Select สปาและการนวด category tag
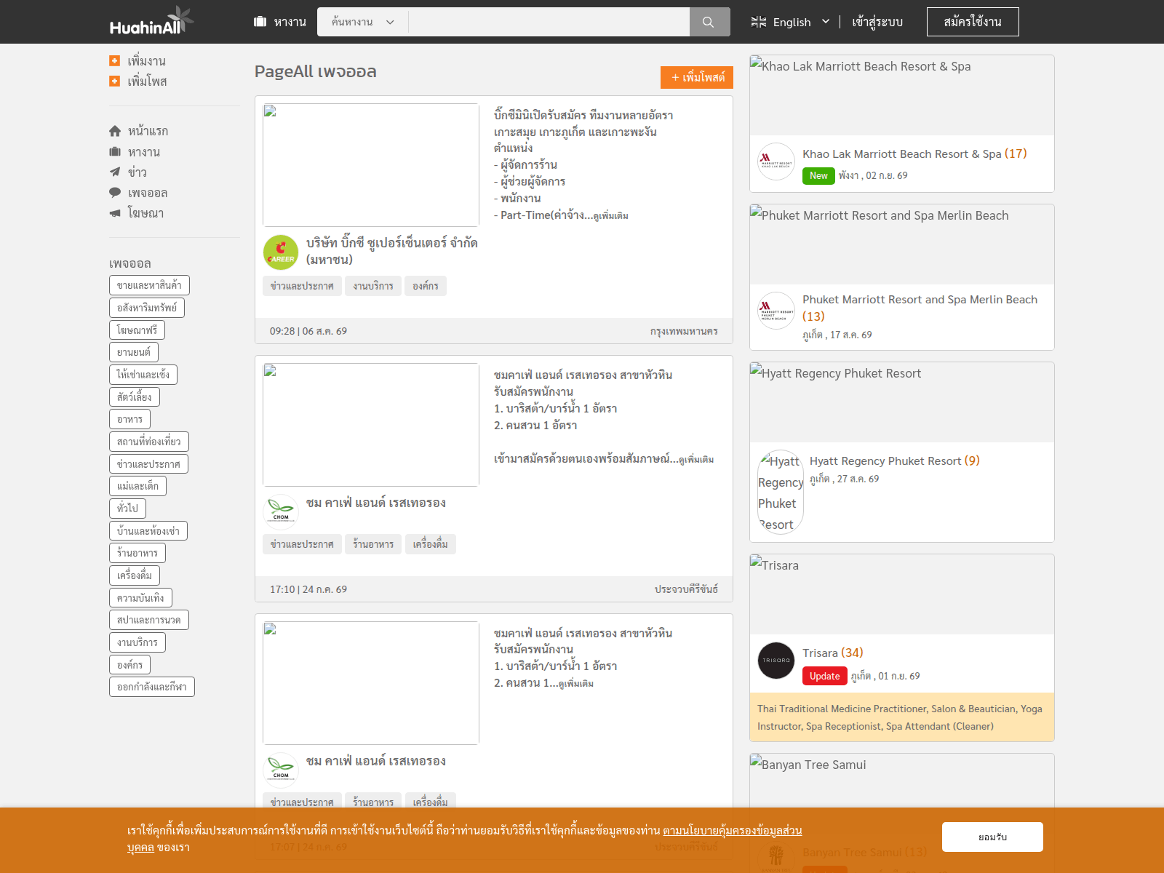 point(149,620)
